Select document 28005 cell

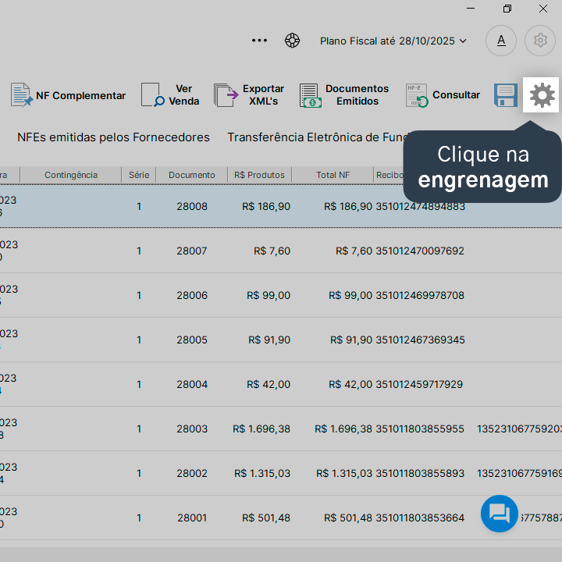point(192,340)
